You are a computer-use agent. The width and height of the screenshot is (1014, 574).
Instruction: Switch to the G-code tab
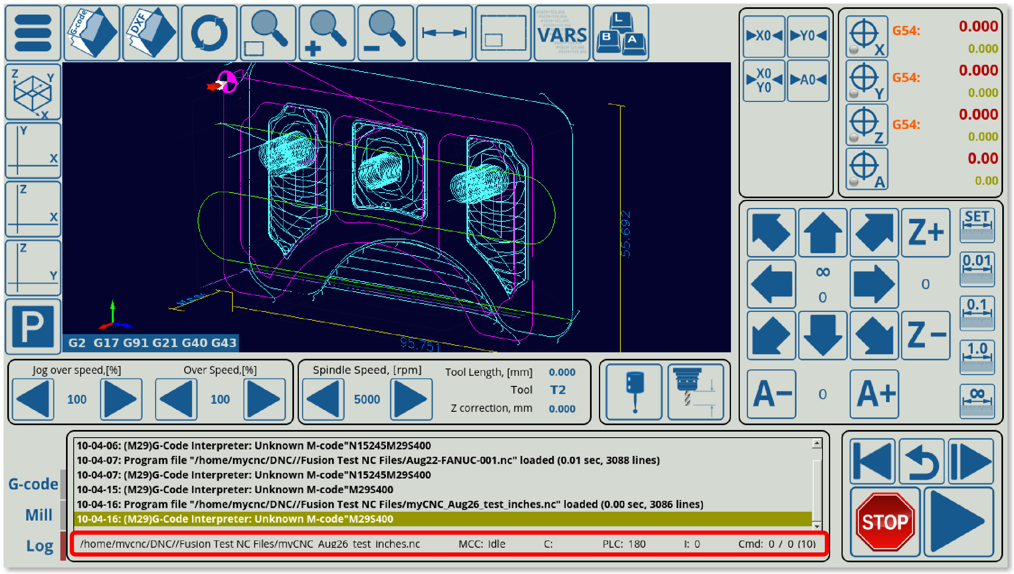33,484
